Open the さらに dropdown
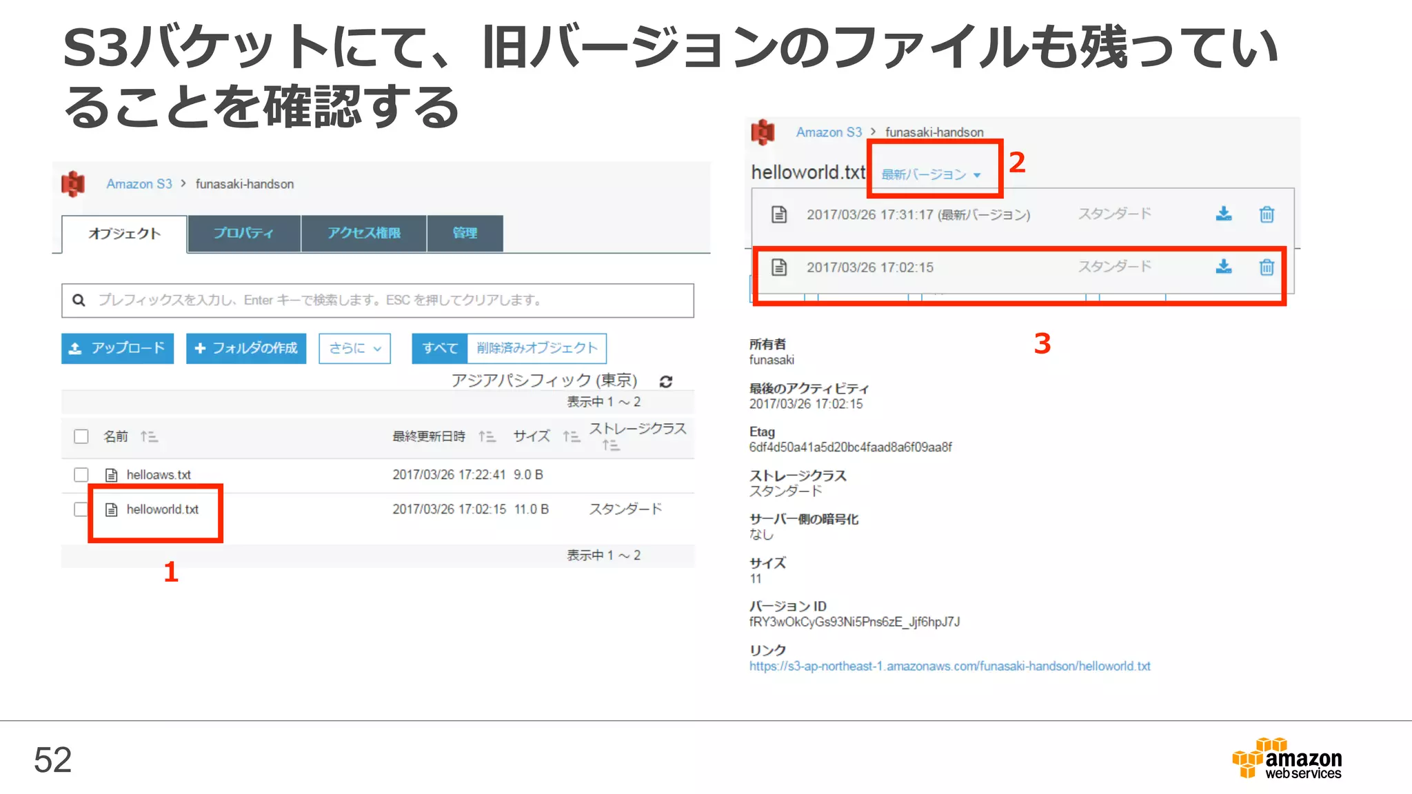Image resolution: width=1412 pixels, height=794 pixels. (x=354, y=348)
